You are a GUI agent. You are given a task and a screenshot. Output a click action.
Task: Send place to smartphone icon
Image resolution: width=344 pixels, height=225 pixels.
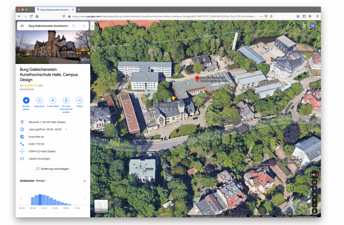66,100
